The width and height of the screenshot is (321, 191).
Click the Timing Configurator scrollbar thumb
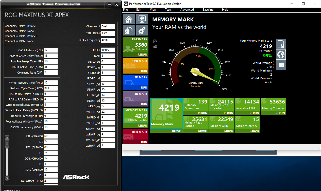(7, 144)
